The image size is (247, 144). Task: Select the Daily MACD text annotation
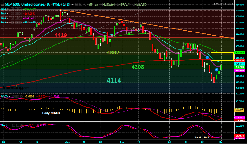[x=51, y=113]
